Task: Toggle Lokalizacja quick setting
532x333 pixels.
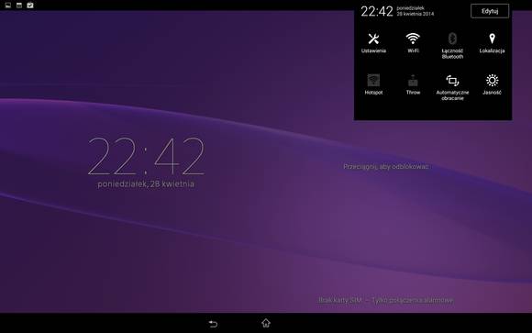Action: pyautogui.click(x=492, y=43)
